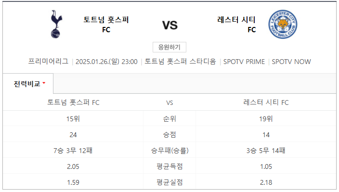
Task: Open the 전력비교 tab
Action: tap(28, 84)
